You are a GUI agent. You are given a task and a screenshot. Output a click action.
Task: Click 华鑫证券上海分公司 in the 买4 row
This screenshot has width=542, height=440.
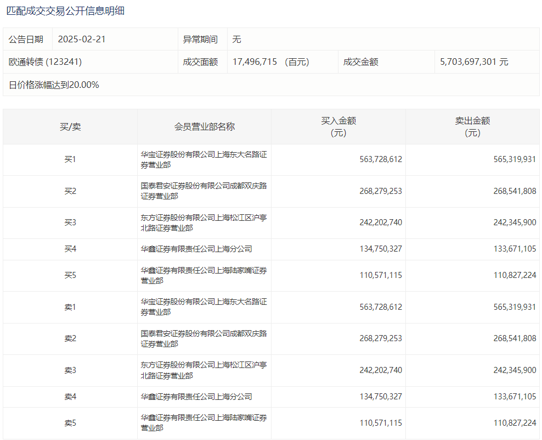[196, 249]
